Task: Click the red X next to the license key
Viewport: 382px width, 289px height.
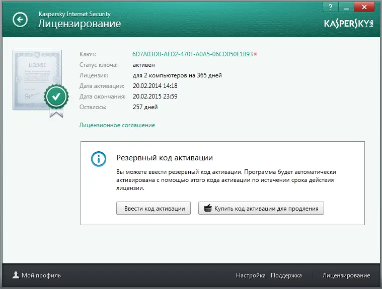Action: point(255,54)
